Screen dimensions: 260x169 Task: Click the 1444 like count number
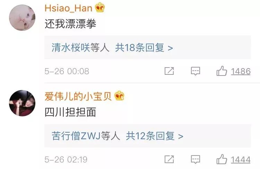point(241,160)
